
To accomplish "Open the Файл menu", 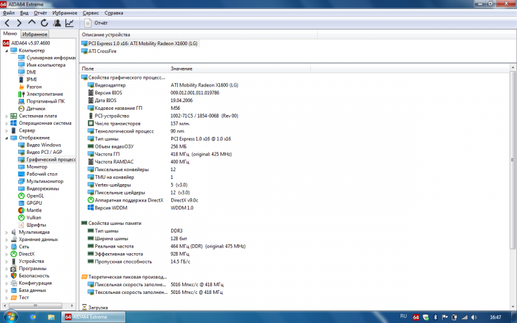I will pos(8,13).
